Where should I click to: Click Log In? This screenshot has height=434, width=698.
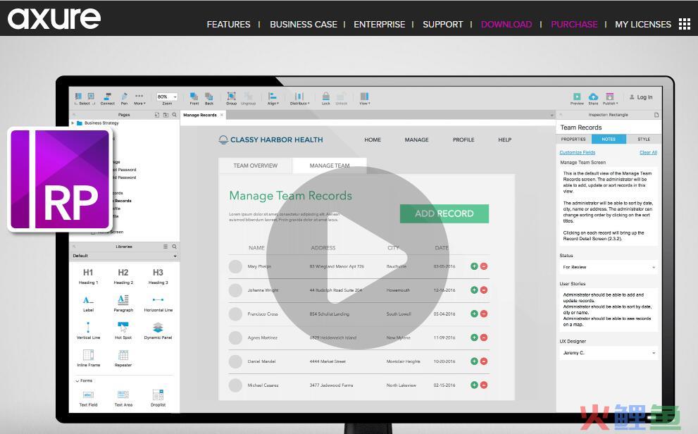pos(641,97)
